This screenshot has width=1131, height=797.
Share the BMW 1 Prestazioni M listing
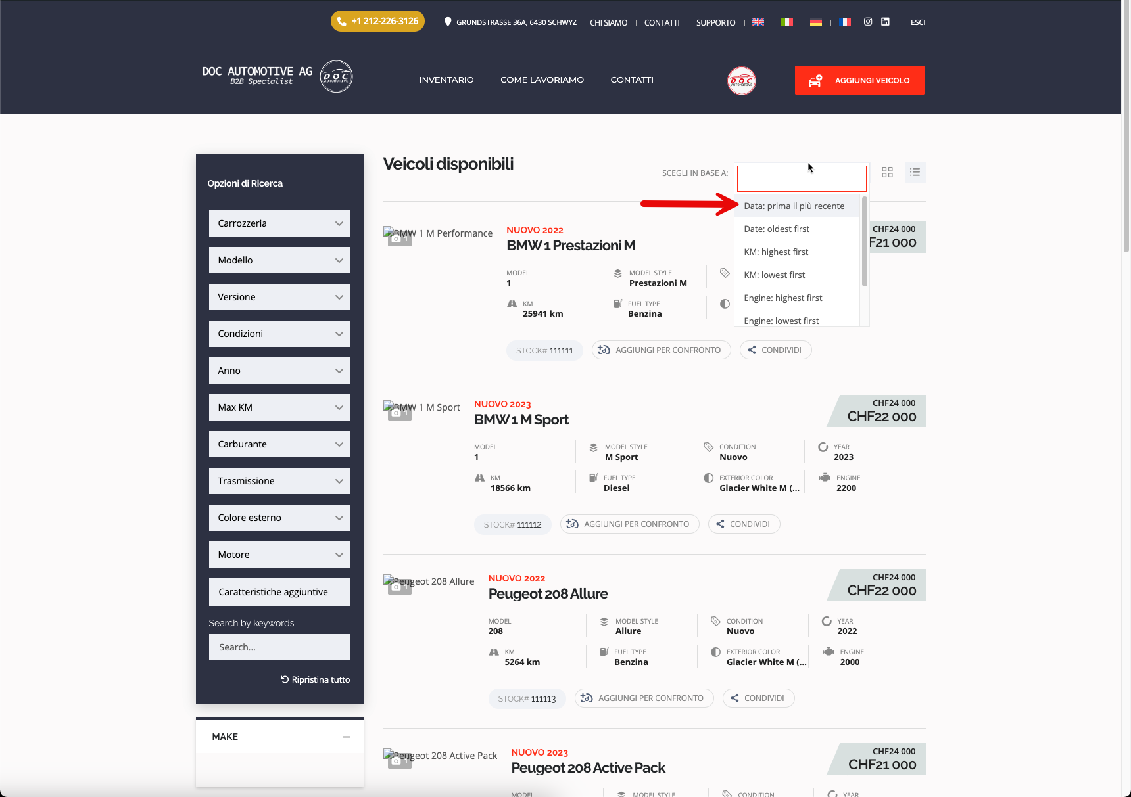pos(775,350)
